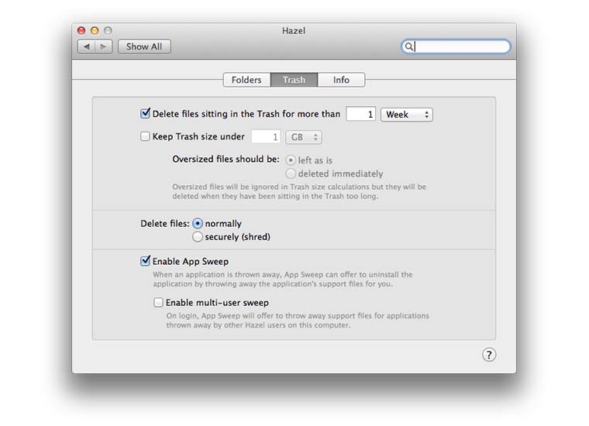Click the Trash age number field
Viewport: 589px width, 426px height.
360,114
